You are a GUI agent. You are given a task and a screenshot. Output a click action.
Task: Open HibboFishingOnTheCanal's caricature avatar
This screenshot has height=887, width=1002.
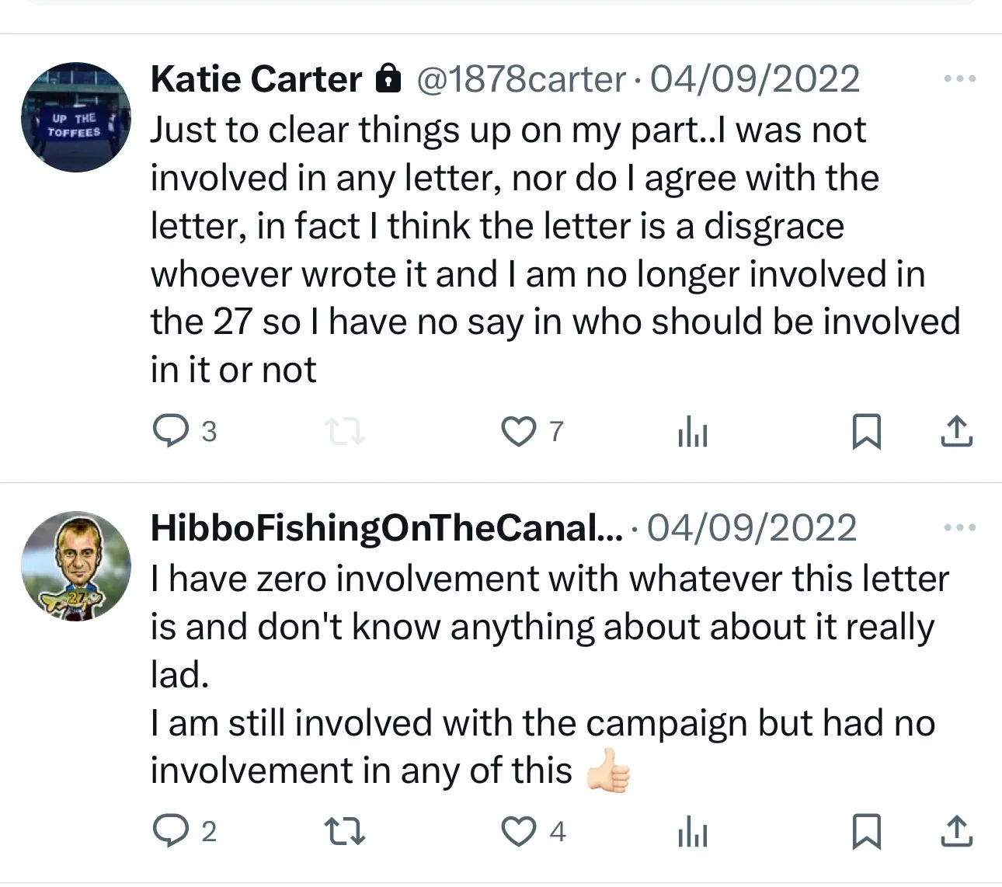coord(76,565)
